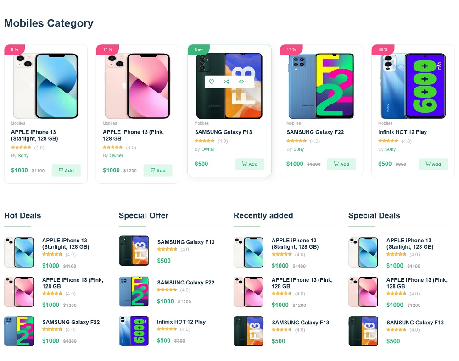Select Infinix HOT 12 Play in Special Offer
The width and height of the screenshot is (459, 361).
pos(181,322)
